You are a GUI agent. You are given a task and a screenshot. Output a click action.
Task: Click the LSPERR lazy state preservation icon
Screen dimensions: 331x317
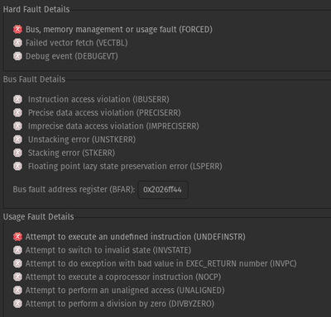click(x=17, y=166)
